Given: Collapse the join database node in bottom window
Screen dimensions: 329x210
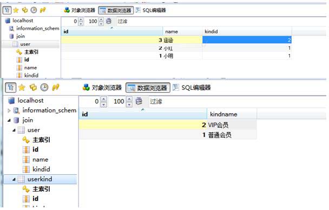Looking at the screenshot, I should click(x=9, y=120).
